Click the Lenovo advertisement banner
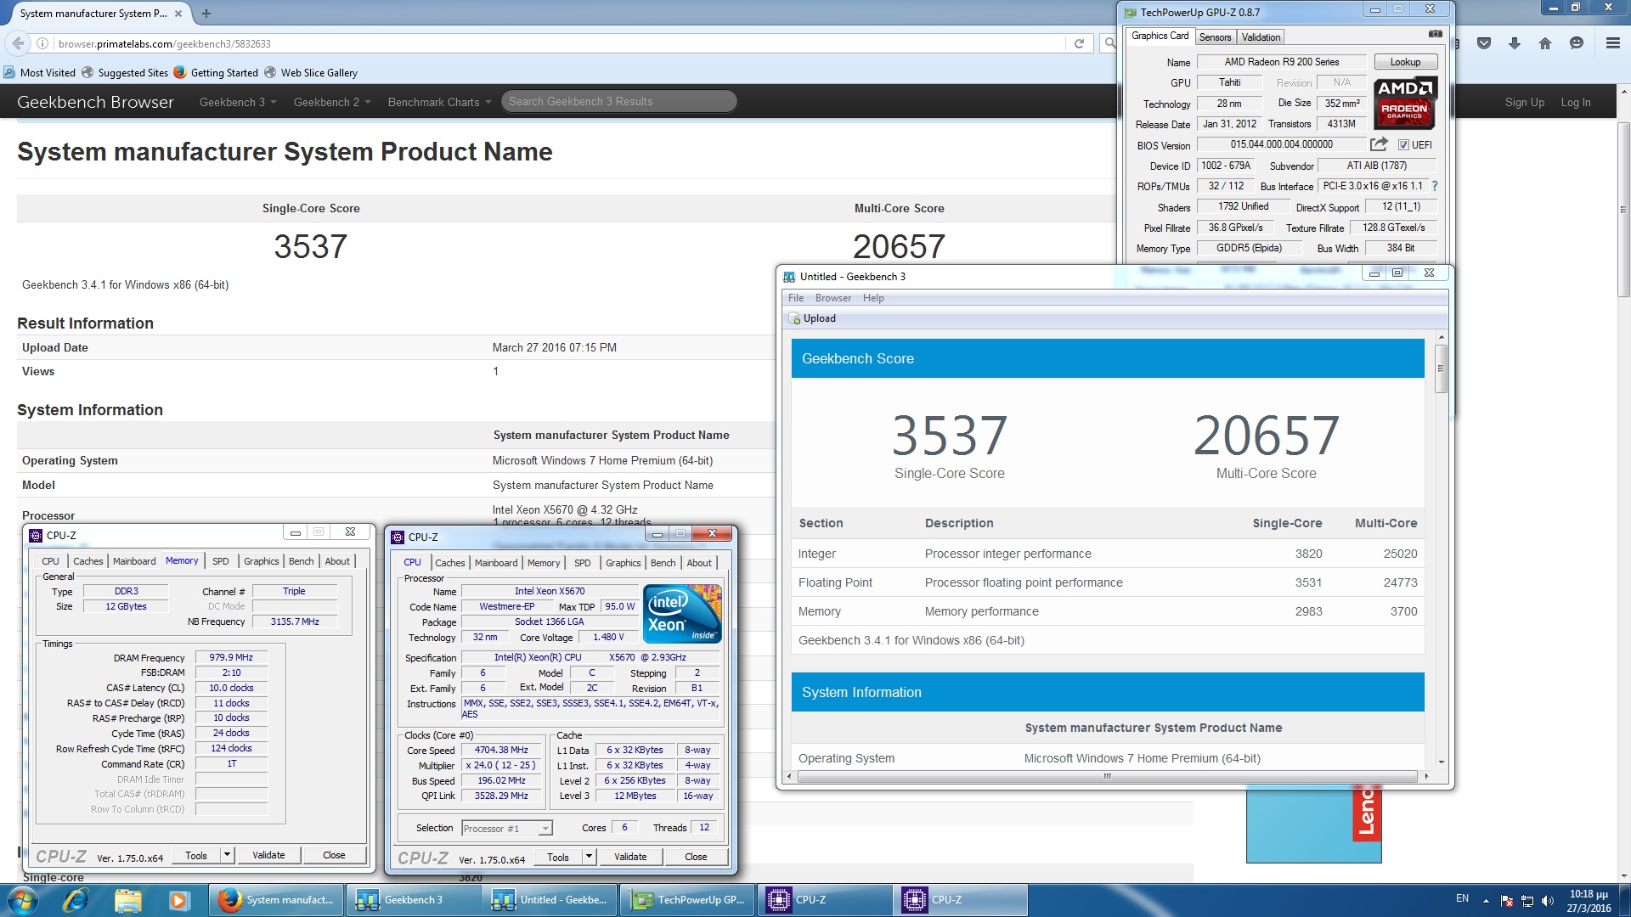 (1313, 825)
